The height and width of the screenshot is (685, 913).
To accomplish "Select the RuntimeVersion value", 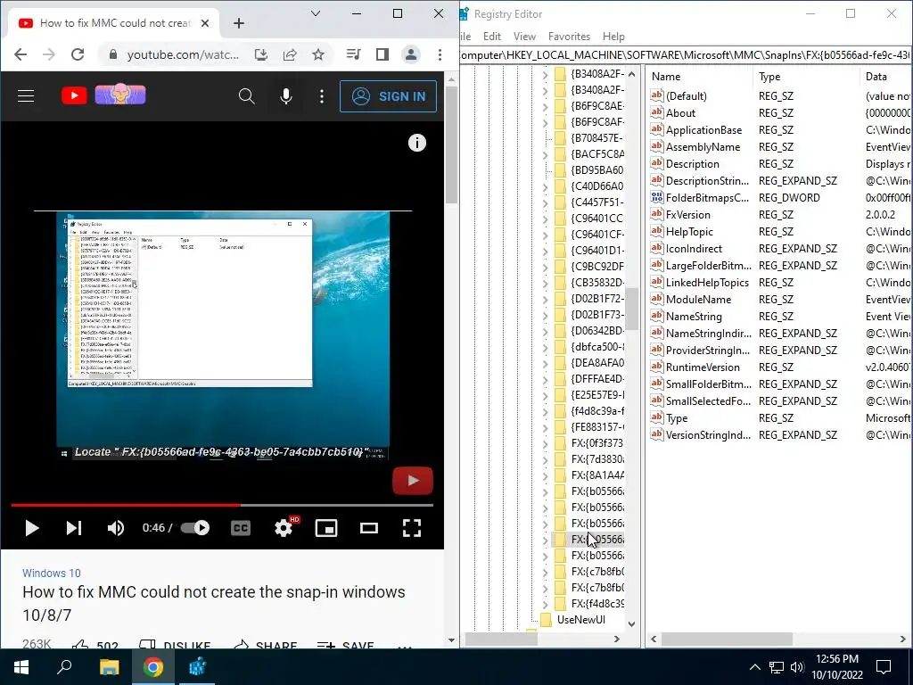I will [703, 367].
